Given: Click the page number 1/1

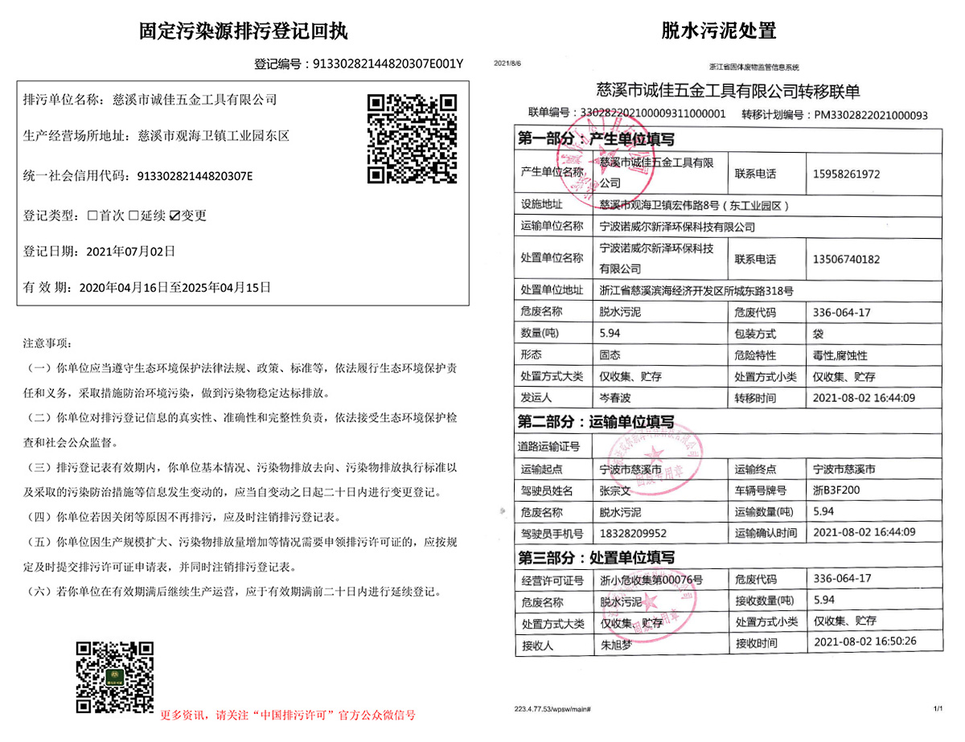Looking at the screenshot, I should pyautogui.click(x=938, y=709).
